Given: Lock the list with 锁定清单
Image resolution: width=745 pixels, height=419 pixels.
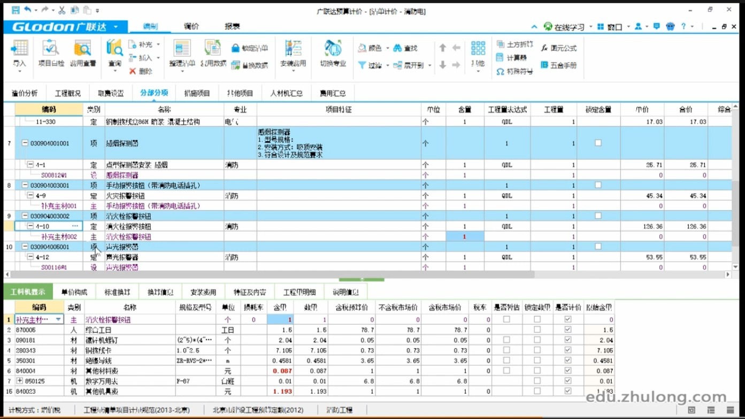Looking at the screenshot, I should click(x=250, y=48).
